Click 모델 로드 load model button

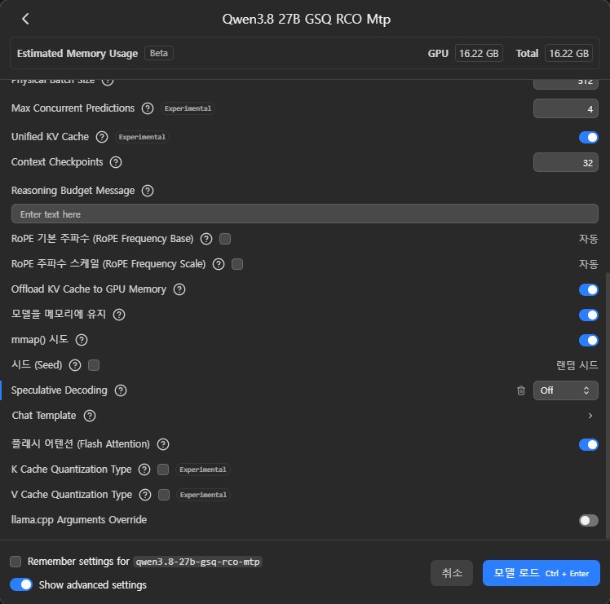coord(541,573)
